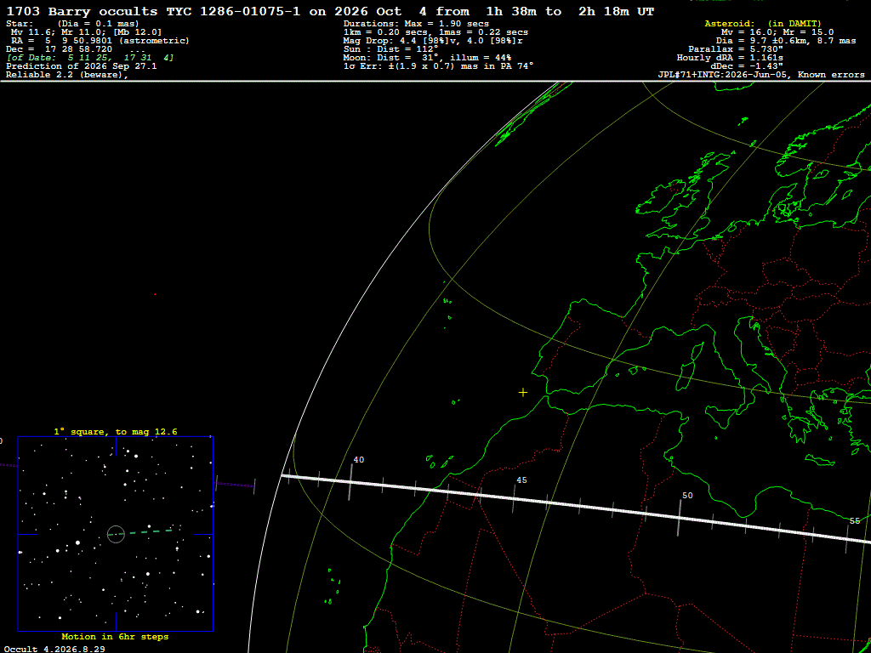Select the circled target star in the star chart
The height and width of the screenshot is (653, 871).
(116, 534)
